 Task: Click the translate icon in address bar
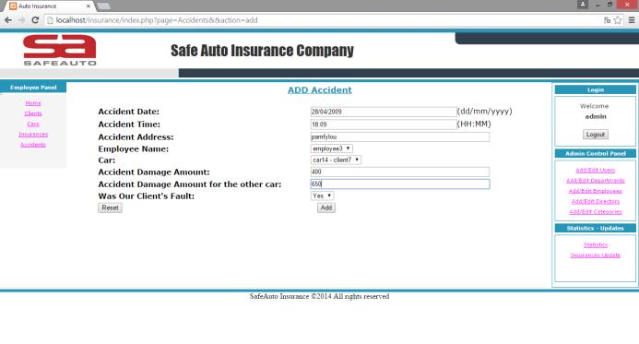coord(607,20)
